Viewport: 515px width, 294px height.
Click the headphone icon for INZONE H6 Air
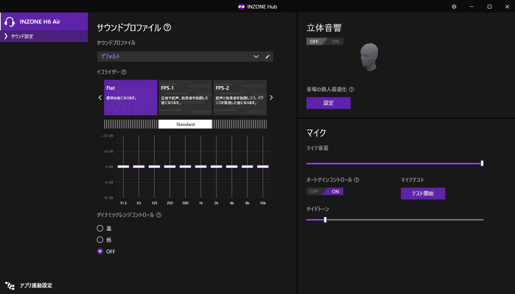click(x=10, y=21)
